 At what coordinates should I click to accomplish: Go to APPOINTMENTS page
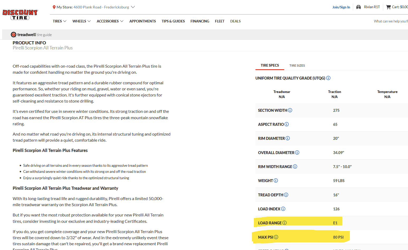[x=143, y=21]
